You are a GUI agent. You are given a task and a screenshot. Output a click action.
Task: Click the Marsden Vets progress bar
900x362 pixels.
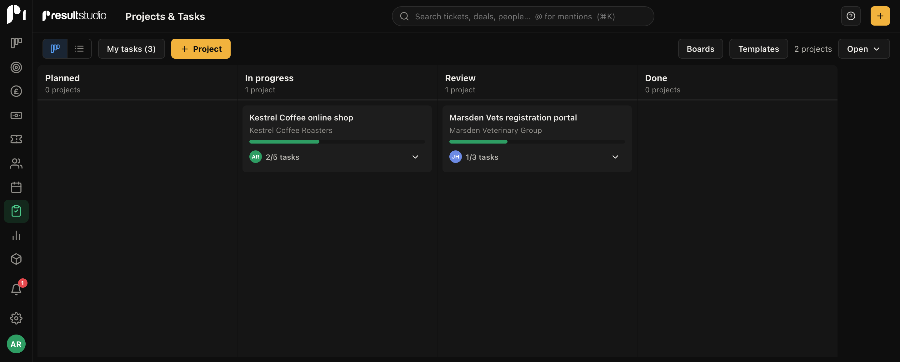(537, 142)
